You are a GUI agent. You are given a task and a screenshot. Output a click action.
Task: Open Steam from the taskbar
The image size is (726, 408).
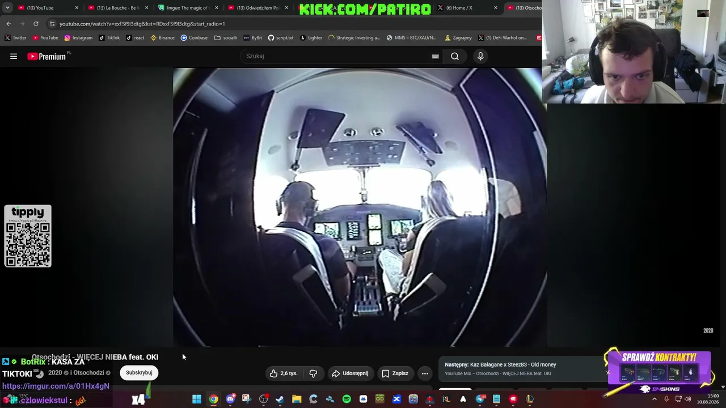click(x=280, y=399)
